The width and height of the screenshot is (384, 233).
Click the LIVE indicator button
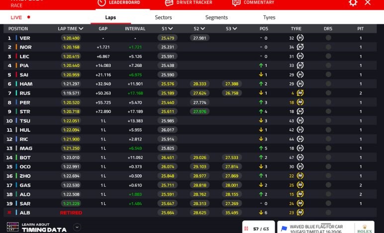coord(20,17)
